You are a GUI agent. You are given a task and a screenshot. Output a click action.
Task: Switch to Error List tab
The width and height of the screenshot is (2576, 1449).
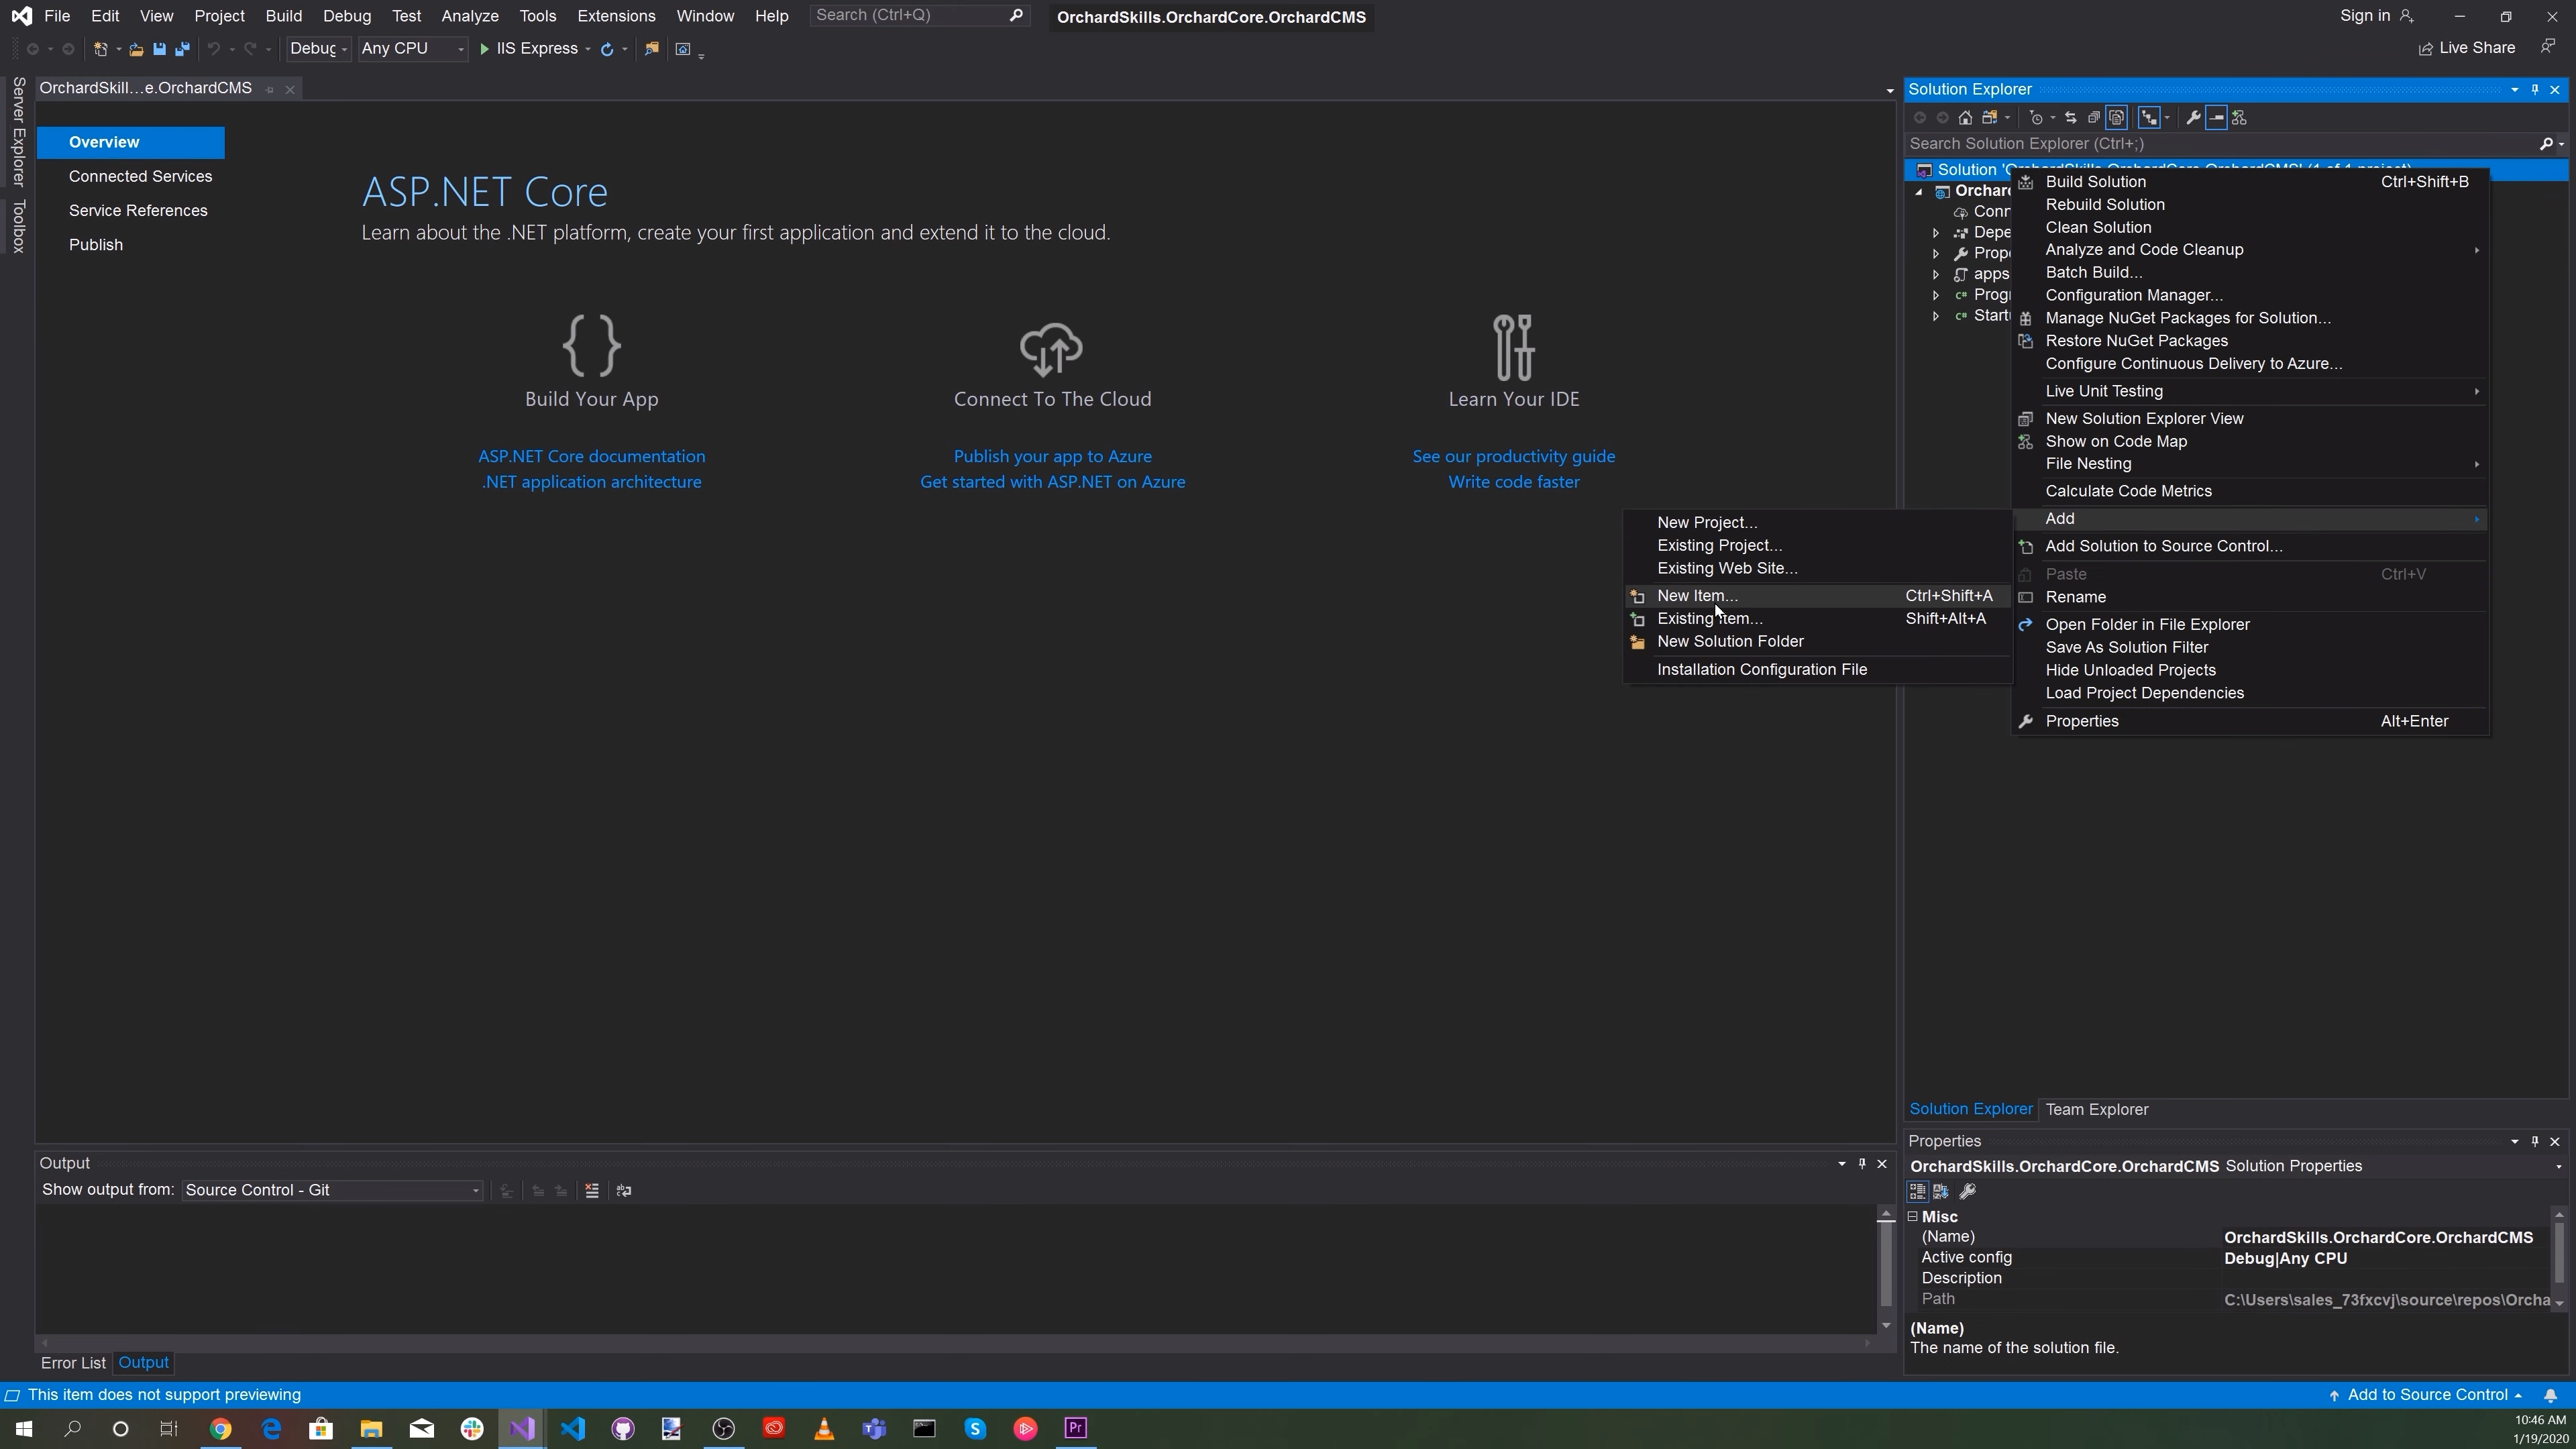tap(73, 1363)
